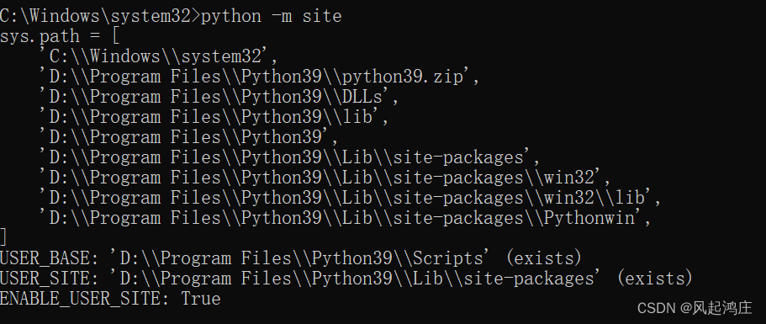Click the python39.zip path line
This screenshot has height=324, width=766.
tap(260, 77)
